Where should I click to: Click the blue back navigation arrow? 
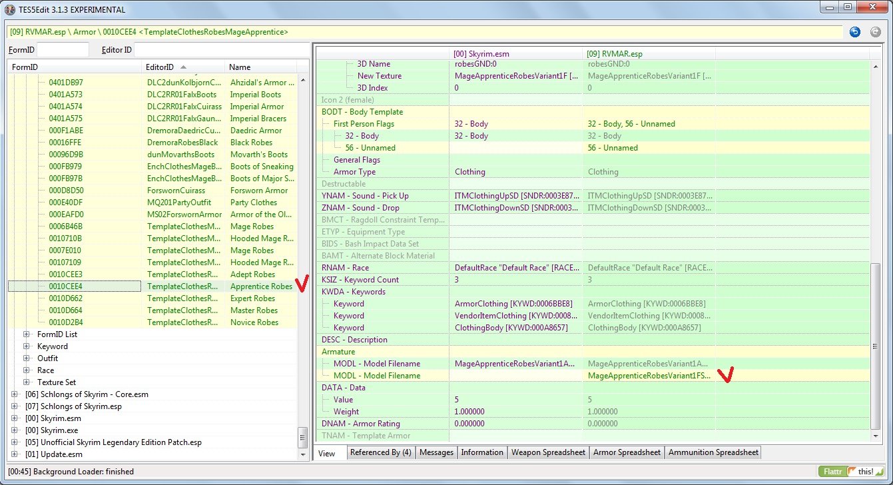(855, 32)
